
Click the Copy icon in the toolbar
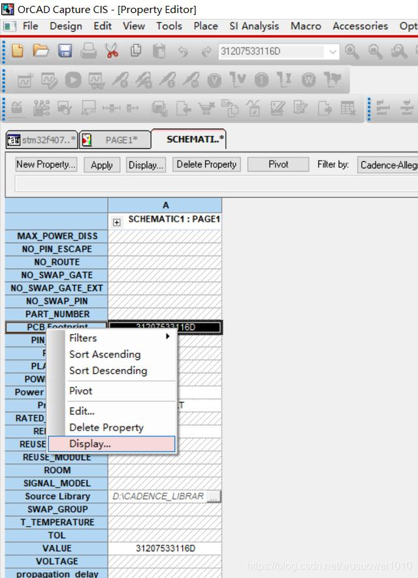pos(135,51)
